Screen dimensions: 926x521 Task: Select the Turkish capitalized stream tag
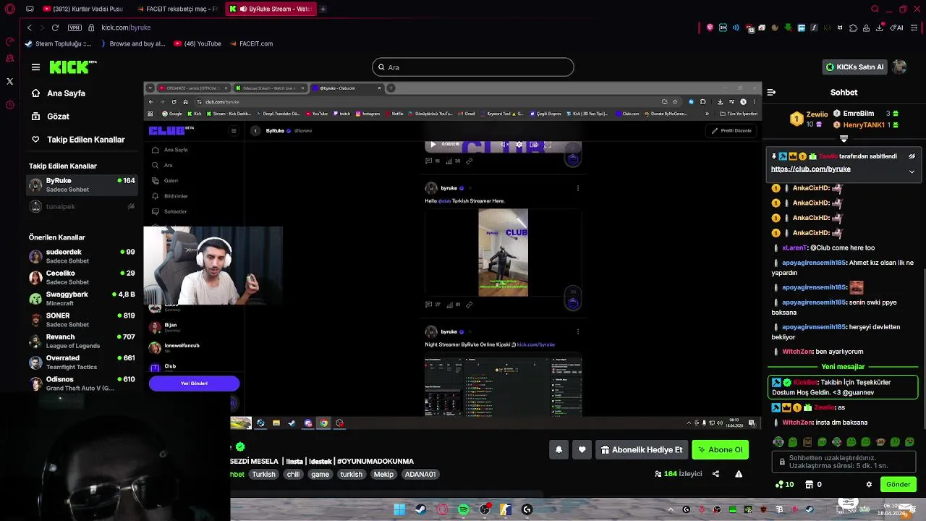[x=263, y=475]
